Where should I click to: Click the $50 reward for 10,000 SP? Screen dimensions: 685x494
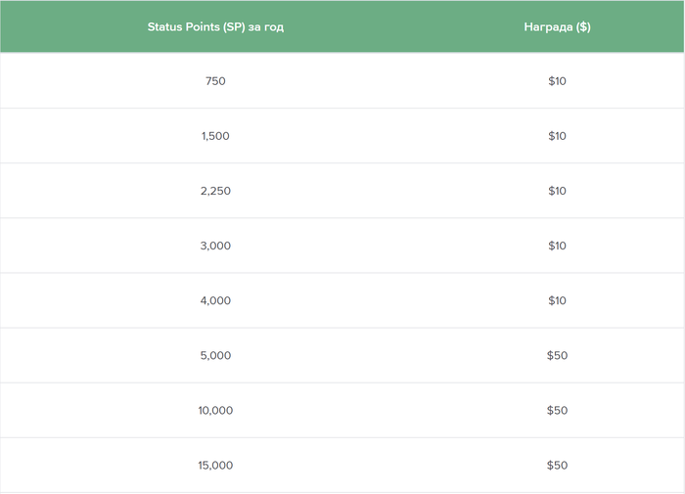click(557, 410)
